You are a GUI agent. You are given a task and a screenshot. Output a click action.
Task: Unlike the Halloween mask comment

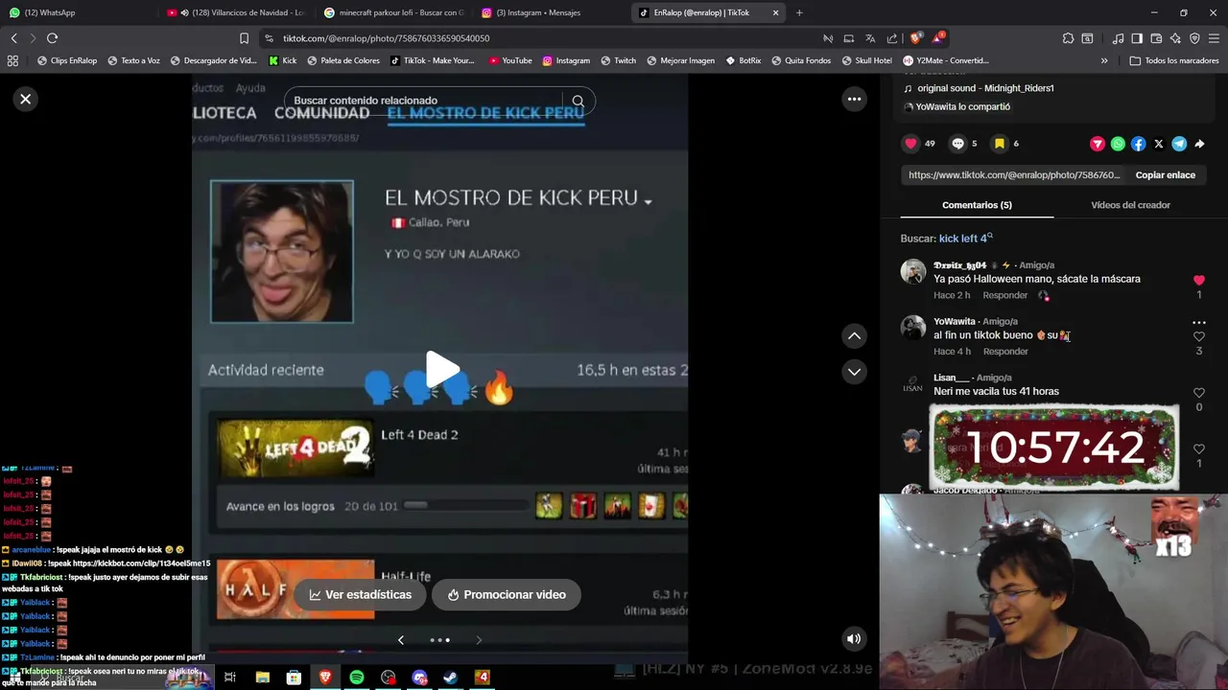click(1198, 280)
